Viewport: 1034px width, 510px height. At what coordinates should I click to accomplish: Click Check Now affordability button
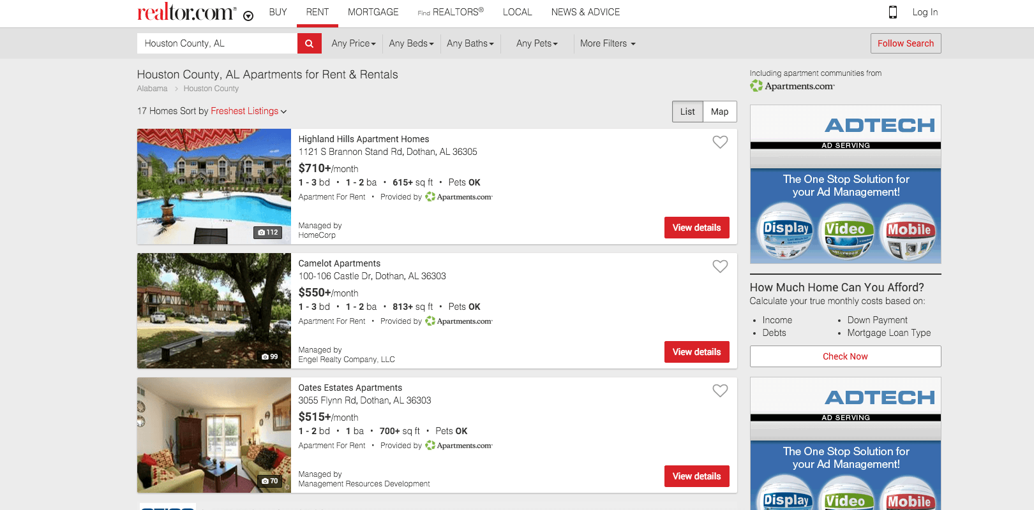point(845,356)
